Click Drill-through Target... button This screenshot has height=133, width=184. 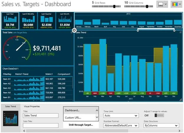coord(81,125)
